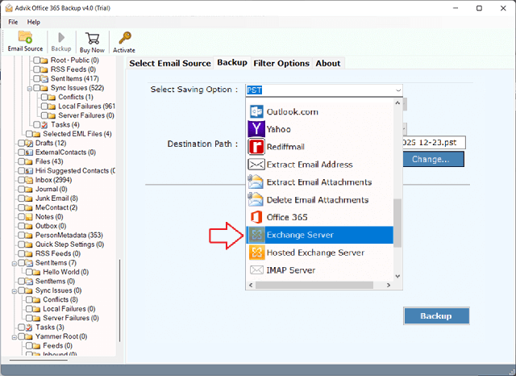Switch to the Select Email Source tab
Viewport: 516px width, 376px height.
click(170, 63)
